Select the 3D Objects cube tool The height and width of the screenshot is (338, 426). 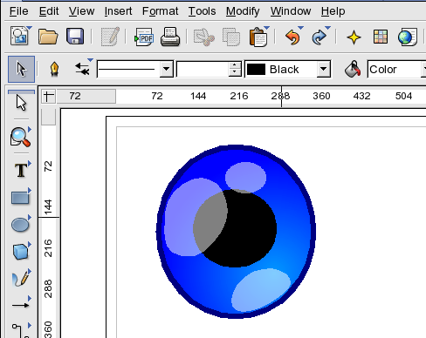point(20,252)
